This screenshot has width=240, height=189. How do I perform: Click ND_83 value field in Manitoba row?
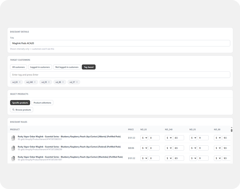tap(154, 158)
